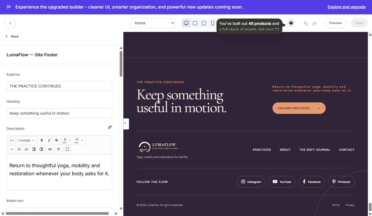
Task: Click the side panel horizontal scrollbar
Action: pyautogui.click(x=57, y=214)
